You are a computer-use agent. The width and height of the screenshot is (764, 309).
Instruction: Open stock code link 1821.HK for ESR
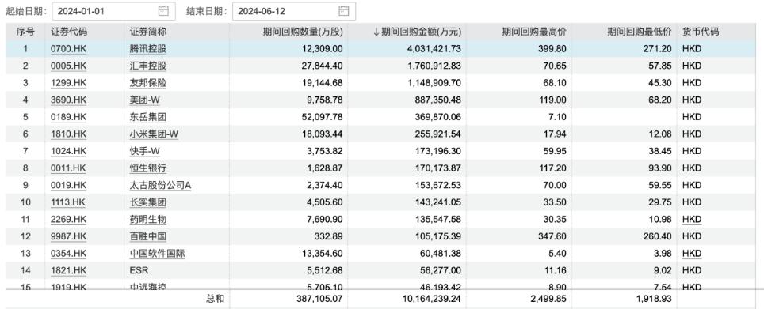click(69, 270)
